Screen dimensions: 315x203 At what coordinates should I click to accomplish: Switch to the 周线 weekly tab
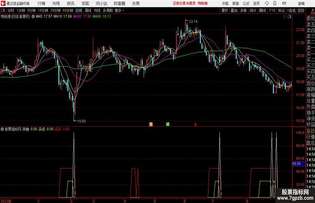point(88,10)
